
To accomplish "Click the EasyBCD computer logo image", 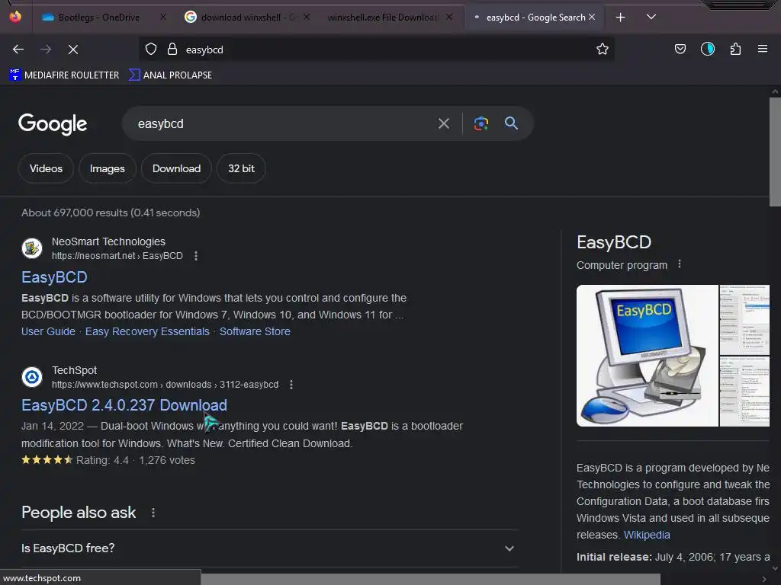I will 647,356.
